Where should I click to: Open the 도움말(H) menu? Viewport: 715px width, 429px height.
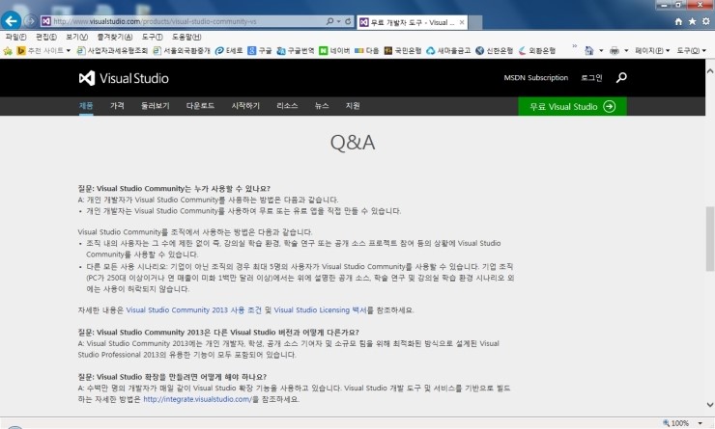point(186,37)
